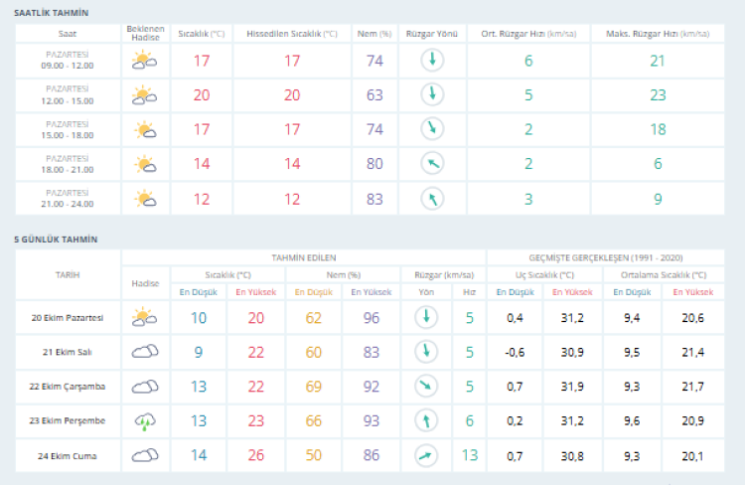
Task: Select the 'Hissedilen Sıcaklık' column header
Action: point(292,34)
